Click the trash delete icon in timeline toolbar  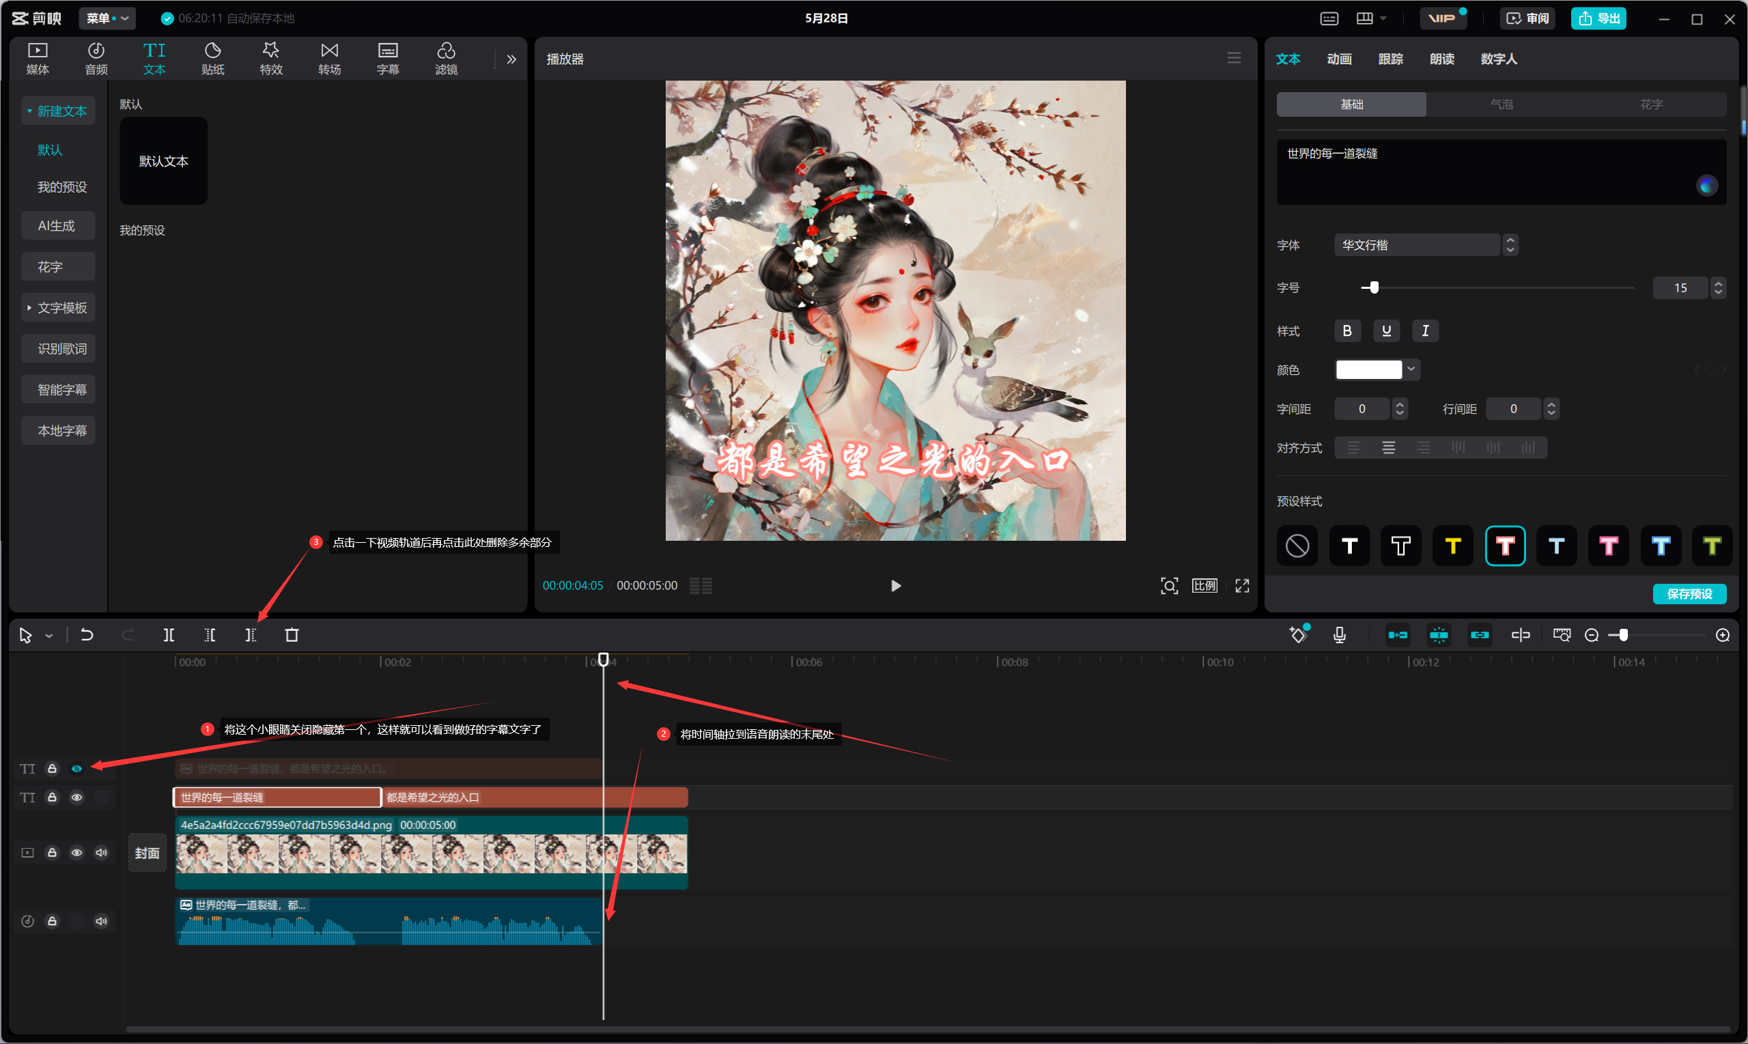tap(292, 635)
